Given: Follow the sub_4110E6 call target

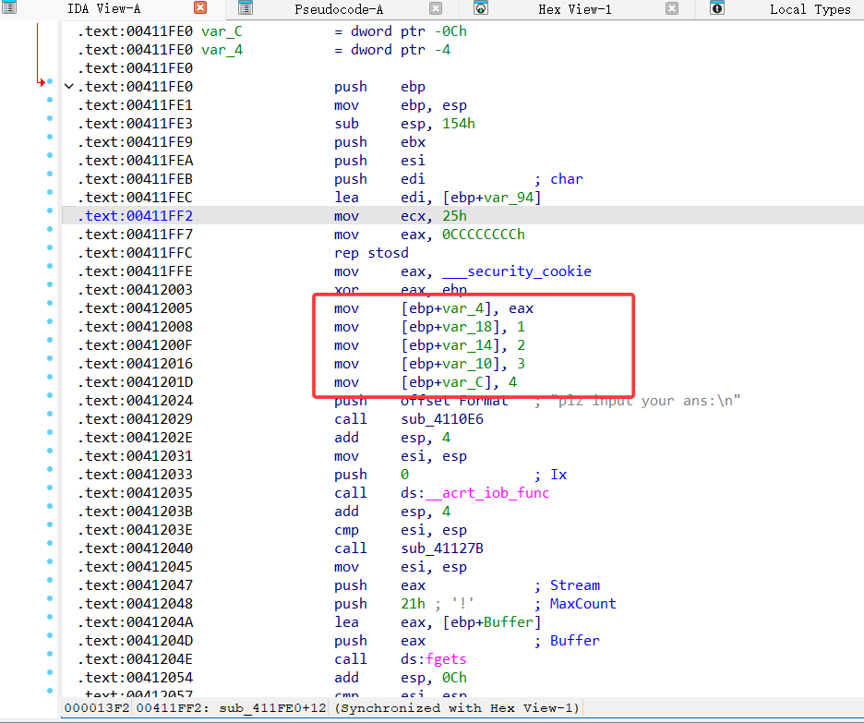Looking at the screenshot, I should (x=442, y=419).
